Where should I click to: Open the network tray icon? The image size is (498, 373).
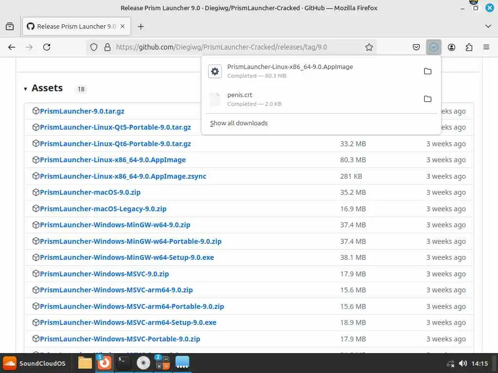450,364
